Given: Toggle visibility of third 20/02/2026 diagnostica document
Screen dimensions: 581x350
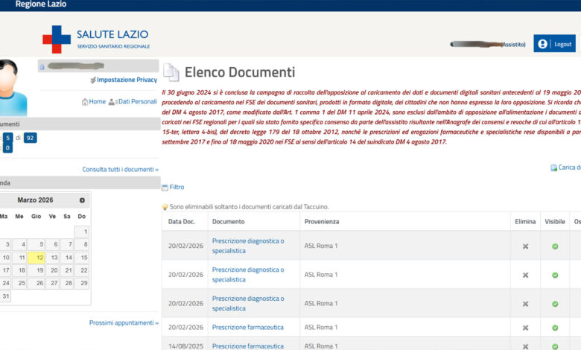Looking at the screenshot, I should 555,304.
